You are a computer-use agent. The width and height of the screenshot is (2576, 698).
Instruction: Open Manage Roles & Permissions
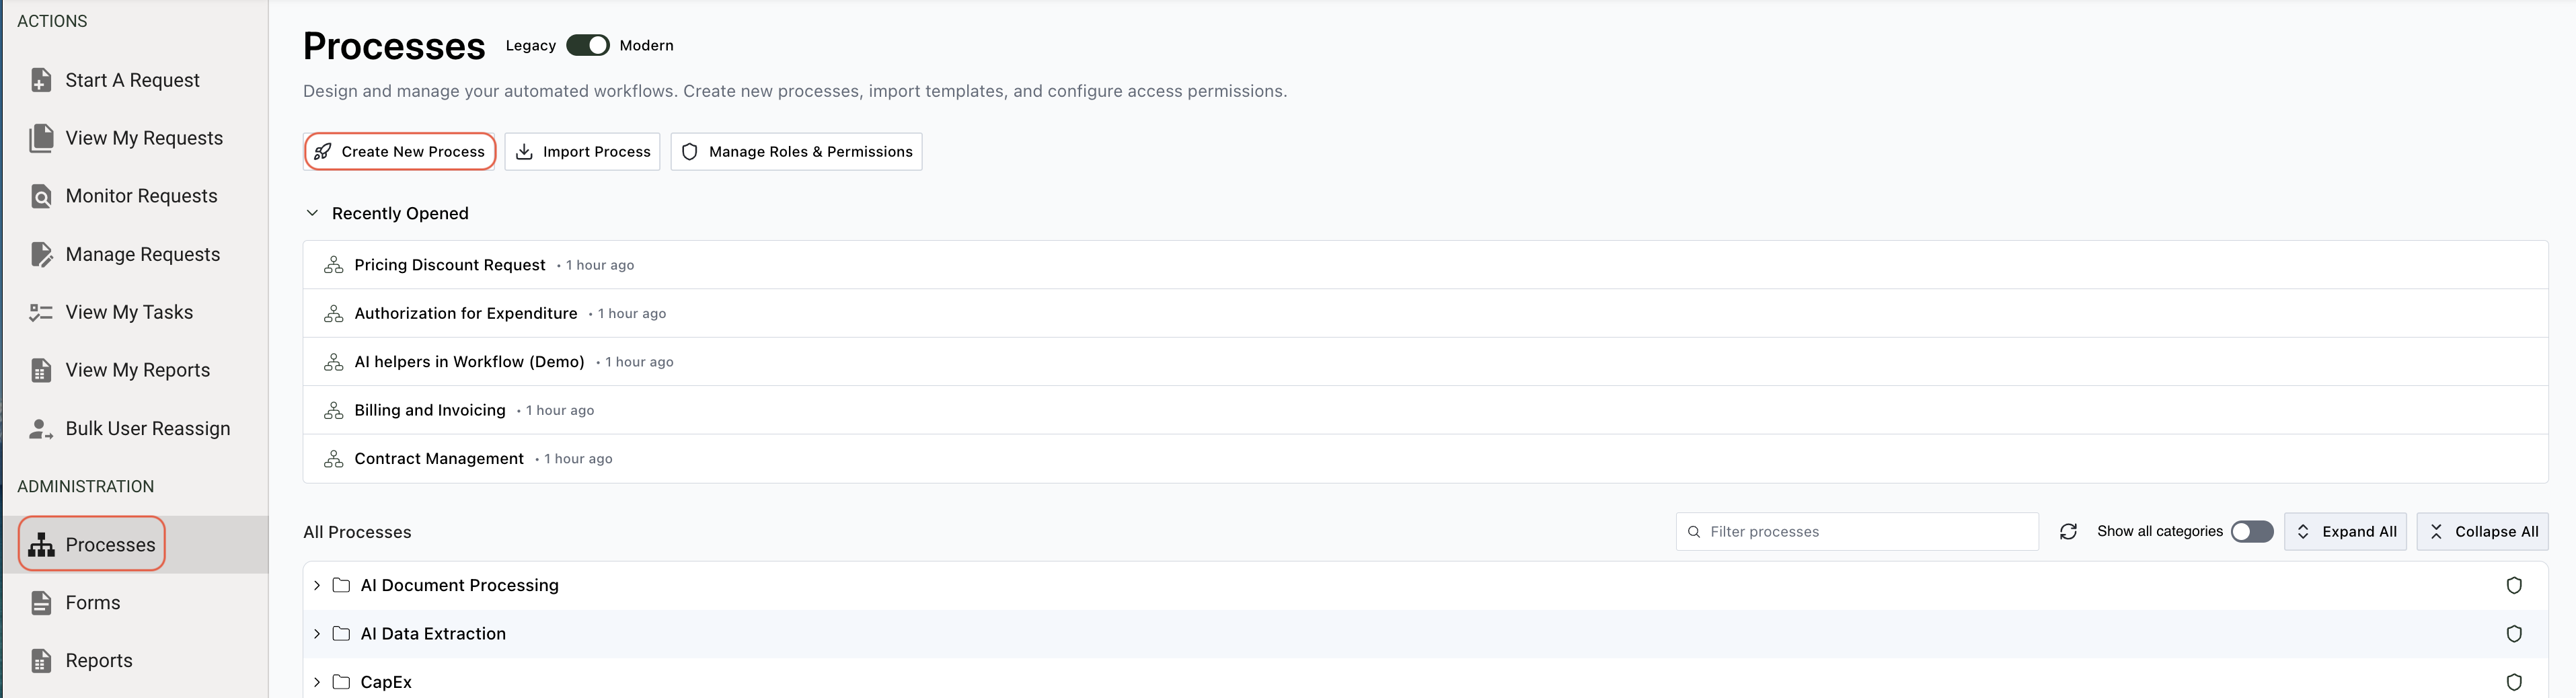point(796,151)
